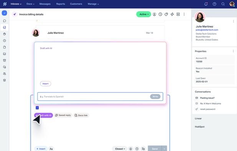
Task: Expand the Linear section
Action: [198, 118]
